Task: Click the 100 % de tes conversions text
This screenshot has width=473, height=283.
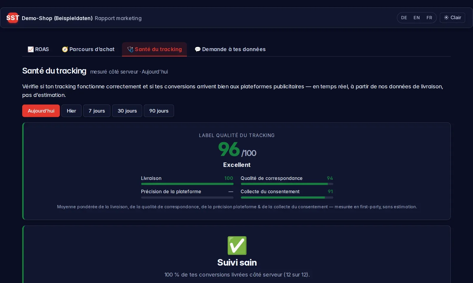Action: [237, 275]
